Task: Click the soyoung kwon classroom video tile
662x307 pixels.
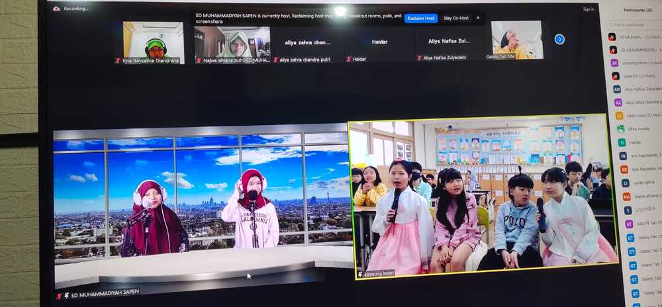Action: pyautogui.click(x=483, y=196)
